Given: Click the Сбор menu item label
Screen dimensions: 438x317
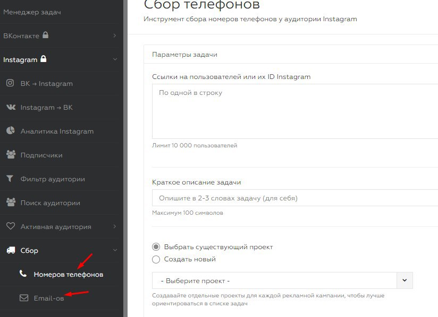Looking at the screenshot, I should coord(29,250).
